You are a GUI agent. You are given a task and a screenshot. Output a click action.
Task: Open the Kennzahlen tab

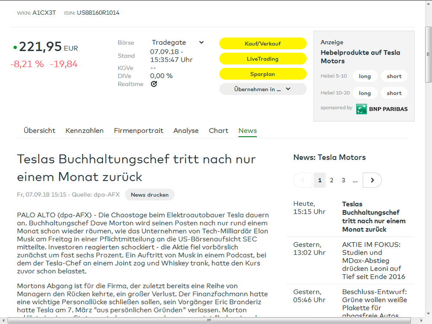coord(84,130)
